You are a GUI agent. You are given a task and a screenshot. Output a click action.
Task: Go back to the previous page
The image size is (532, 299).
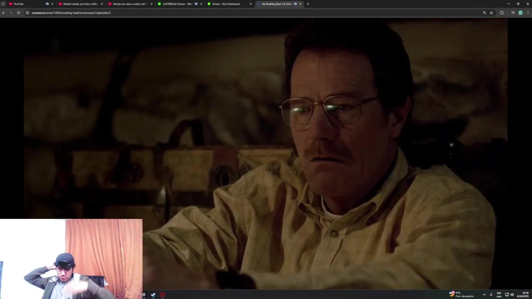(x=3, y=13)
